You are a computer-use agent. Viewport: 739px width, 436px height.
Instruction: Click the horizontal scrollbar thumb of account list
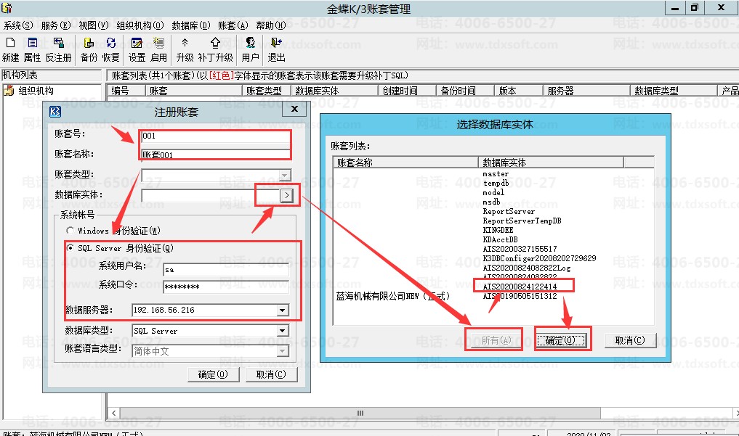pos(360,413)
